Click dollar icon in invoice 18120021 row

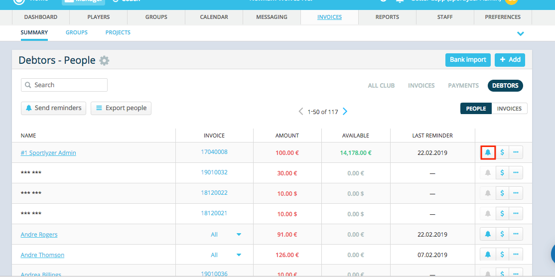coord(502,214)
